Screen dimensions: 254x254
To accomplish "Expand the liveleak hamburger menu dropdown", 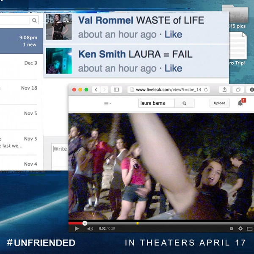I will 108,103.
